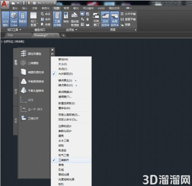Viewport: 192px width, 186px height.
Task: Toggle 允许固定(D) checked menu item
Action: click(x=71, y=74)
